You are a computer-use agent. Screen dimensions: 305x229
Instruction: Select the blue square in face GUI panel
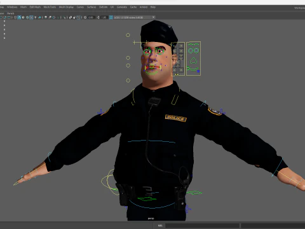(198, 71)
